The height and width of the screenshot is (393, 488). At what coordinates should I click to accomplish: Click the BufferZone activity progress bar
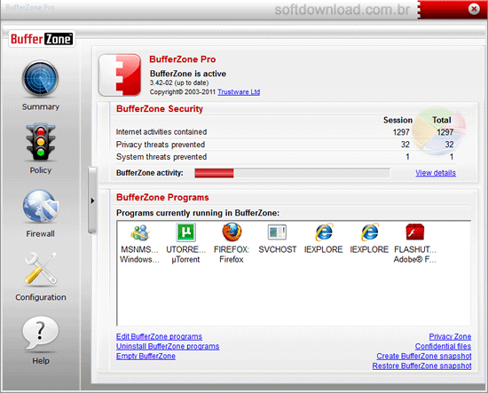292,173
